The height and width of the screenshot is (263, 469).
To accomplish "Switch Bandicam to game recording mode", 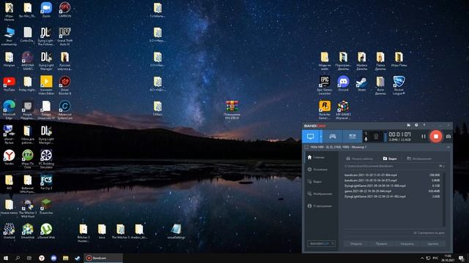I will (332, 137).
